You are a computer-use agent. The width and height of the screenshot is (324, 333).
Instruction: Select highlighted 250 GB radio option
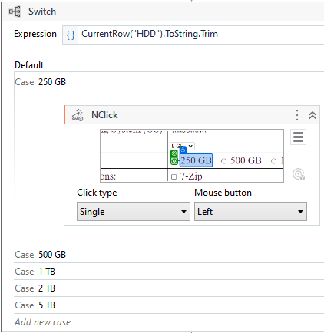point(196,160)
